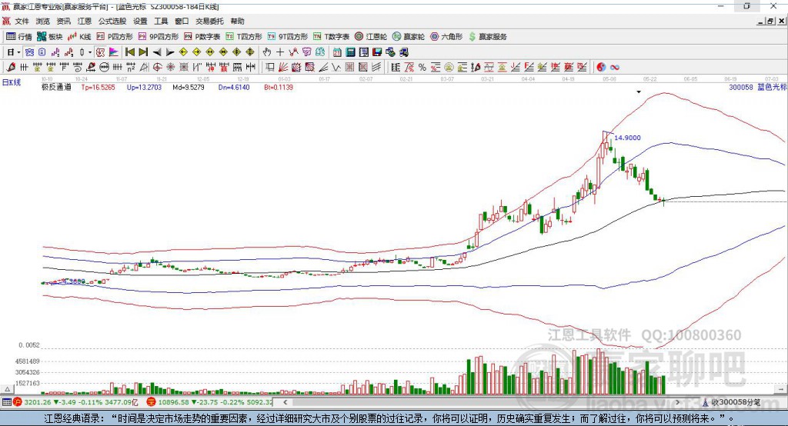
Task: Click the calendar icon showing 21
Action: (x=337, y=52)
